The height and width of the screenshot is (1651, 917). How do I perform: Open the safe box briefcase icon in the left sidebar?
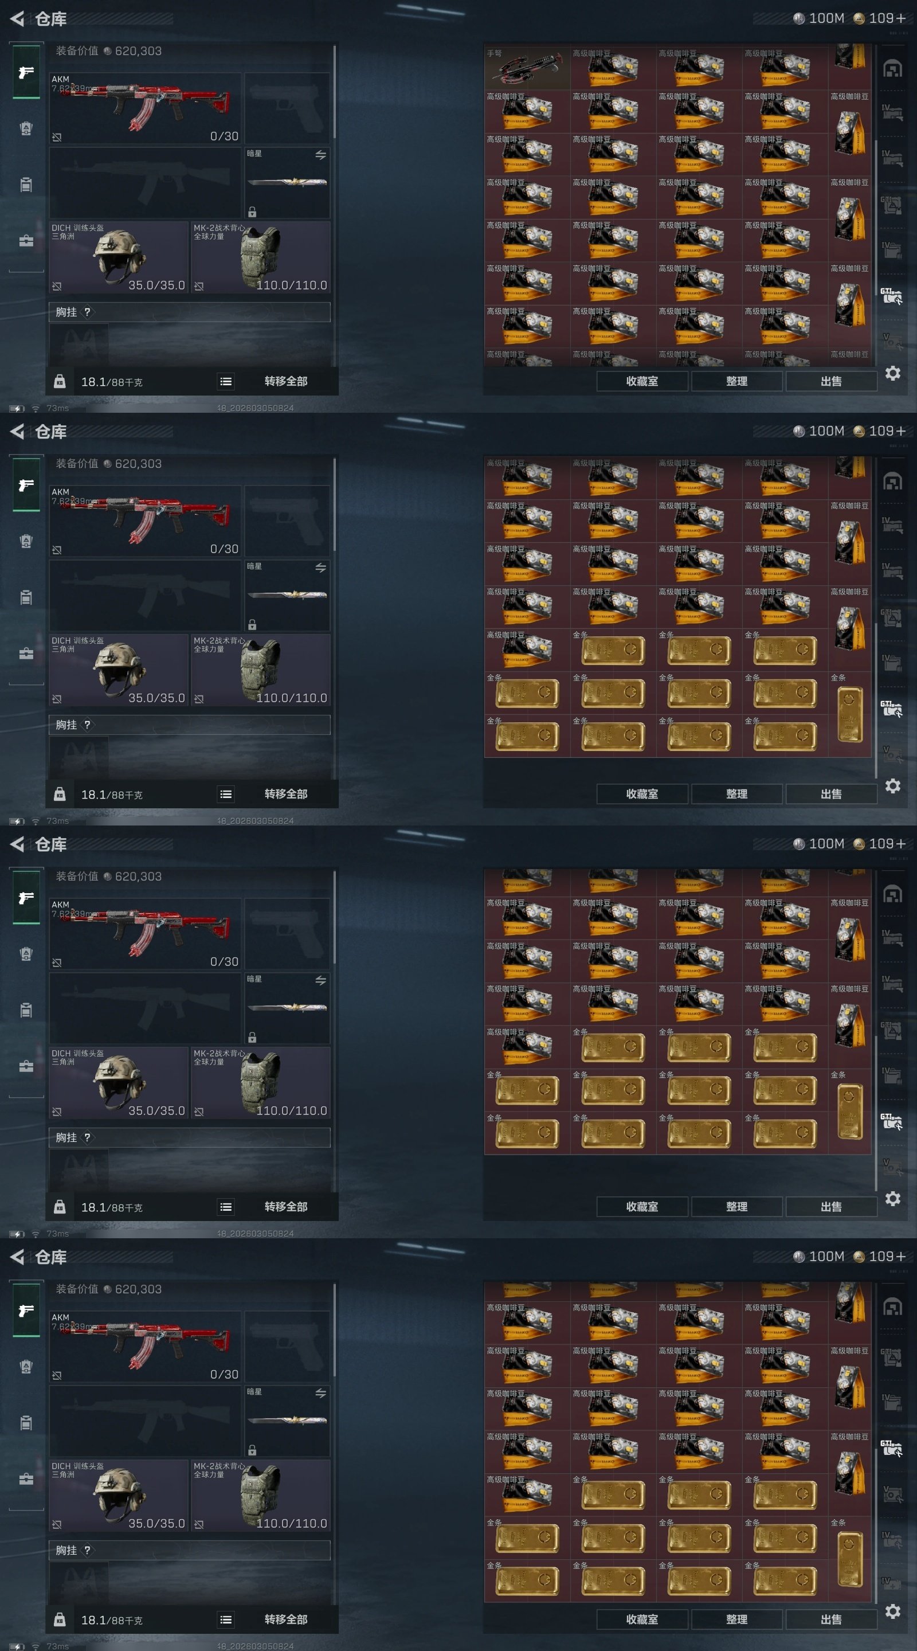coord(26,241)
